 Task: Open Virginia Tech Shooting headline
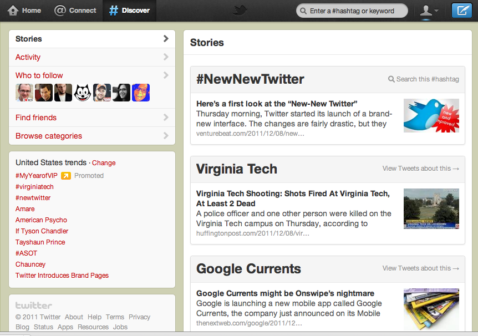pyautogui.click(x=293, y=198)
